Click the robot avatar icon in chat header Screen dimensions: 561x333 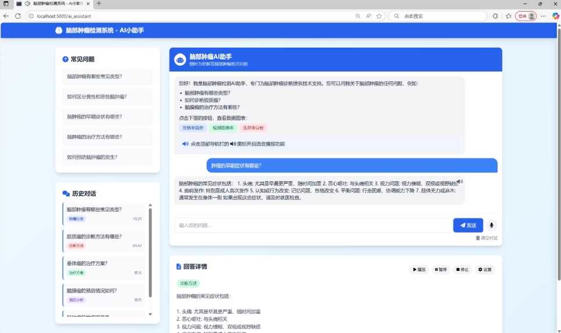click(180, 59)
